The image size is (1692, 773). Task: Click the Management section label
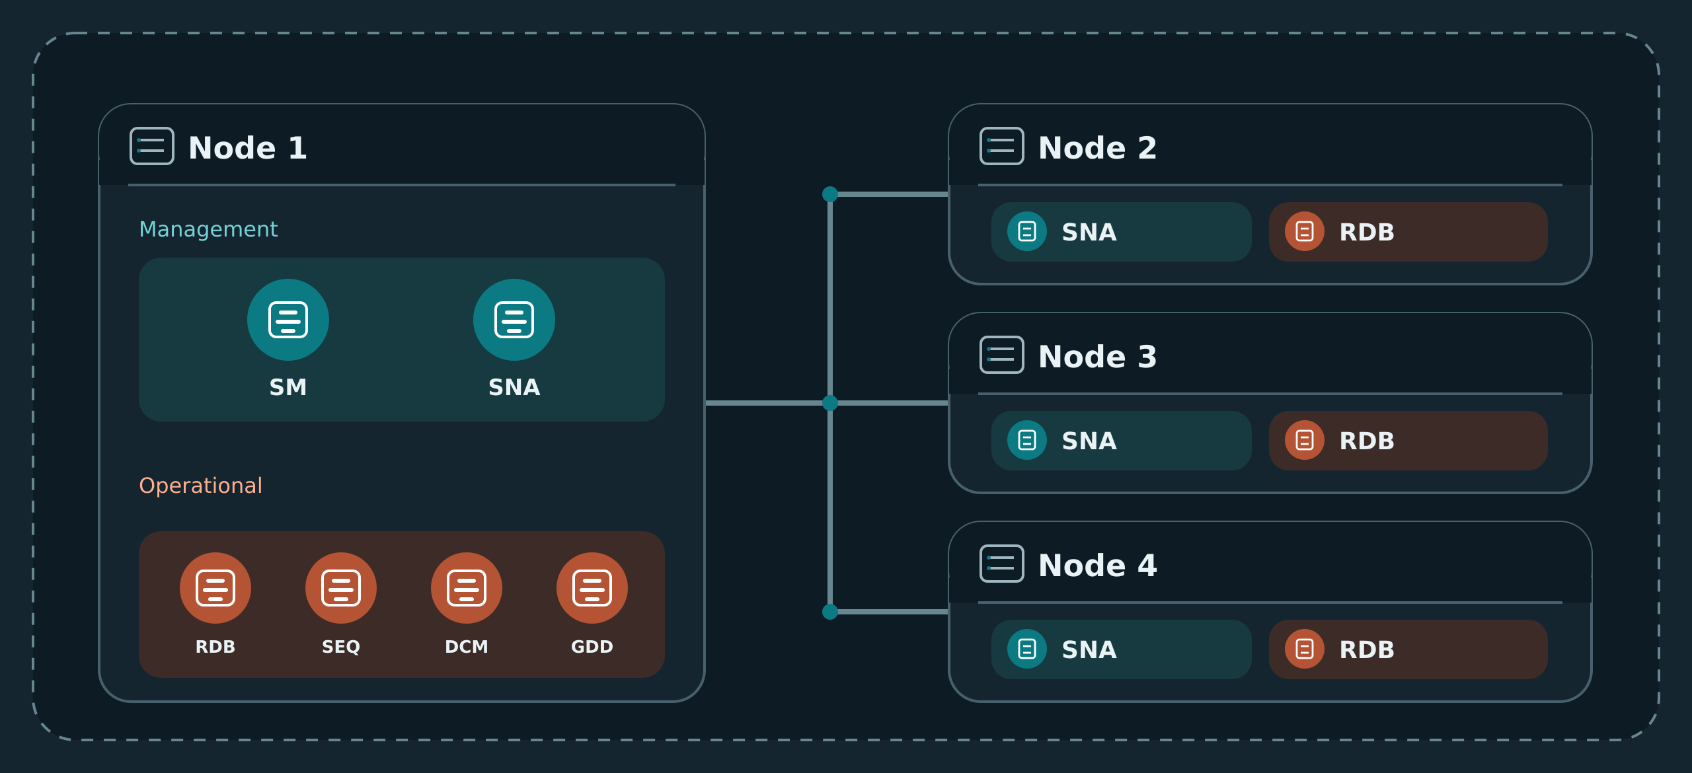pos(208,229)
